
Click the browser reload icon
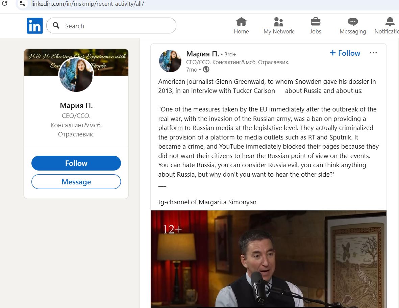click(x=5, y=4)
